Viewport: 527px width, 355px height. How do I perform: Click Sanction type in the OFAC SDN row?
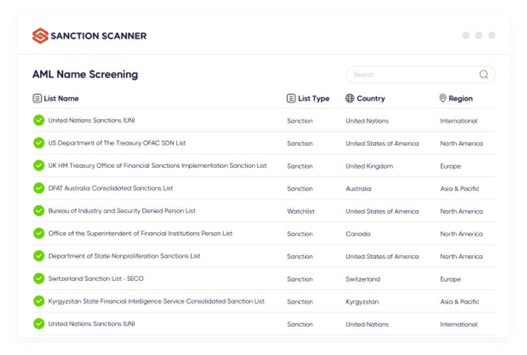[300, 144]
